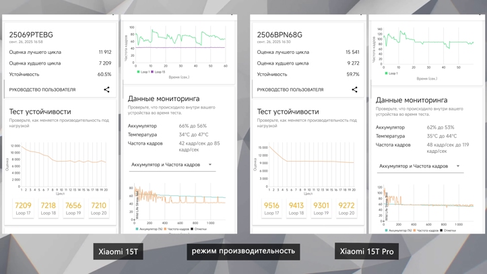This screenshot has width=487, height=274.
Task: Select Loop 17 score 7209
Action: tap(24, 208)
